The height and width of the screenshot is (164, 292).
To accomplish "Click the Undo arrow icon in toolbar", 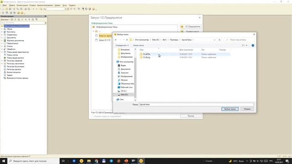I will point(33,9).
